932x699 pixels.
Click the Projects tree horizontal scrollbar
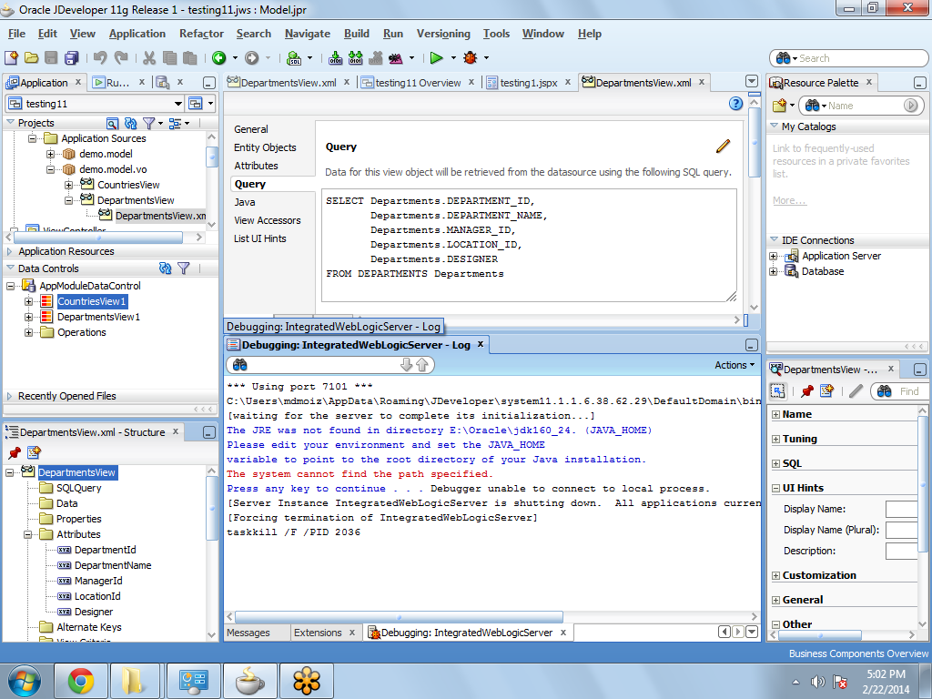[97, 238]
